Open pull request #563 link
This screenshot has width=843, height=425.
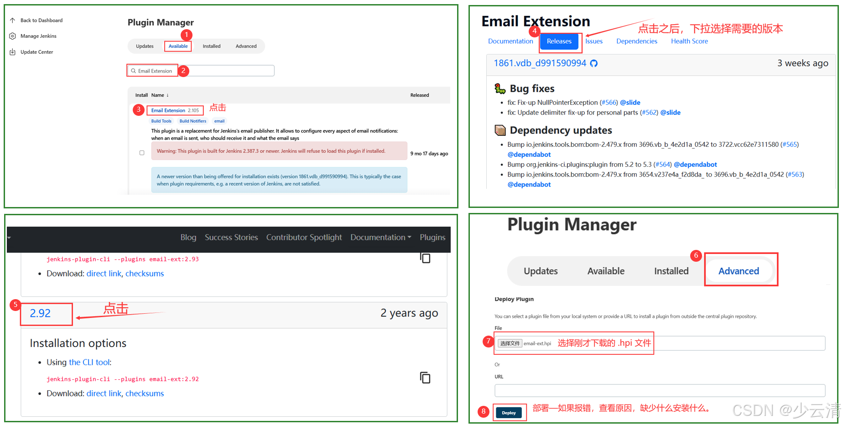[x=795, y=175]
